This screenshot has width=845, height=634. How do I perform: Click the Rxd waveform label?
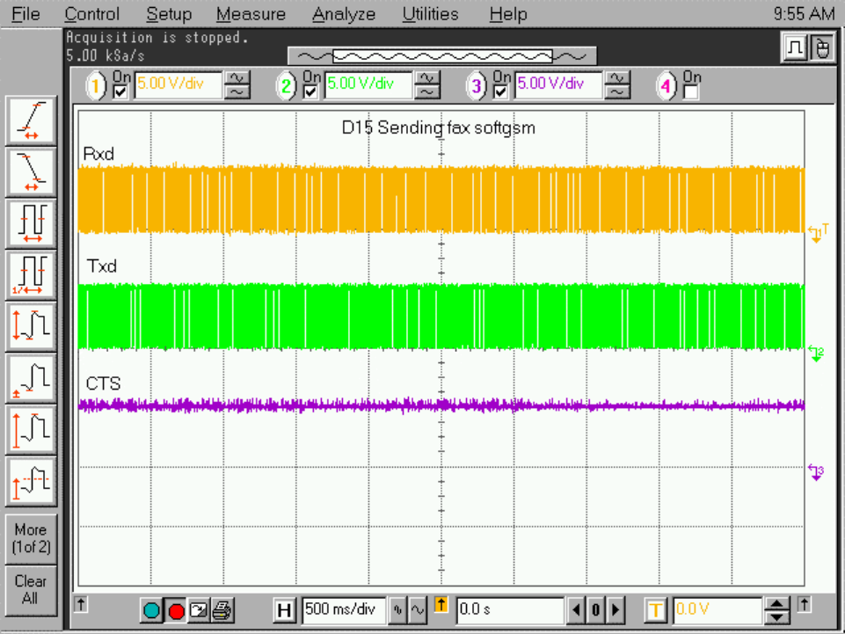click(x=98, y=154)
